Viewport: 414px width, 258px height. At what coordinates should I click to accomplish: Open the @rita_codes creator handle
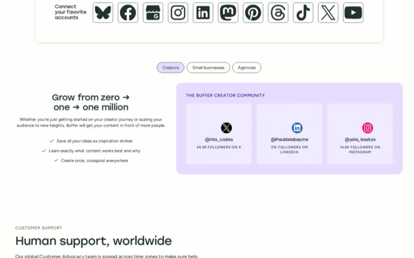point(219,139)
